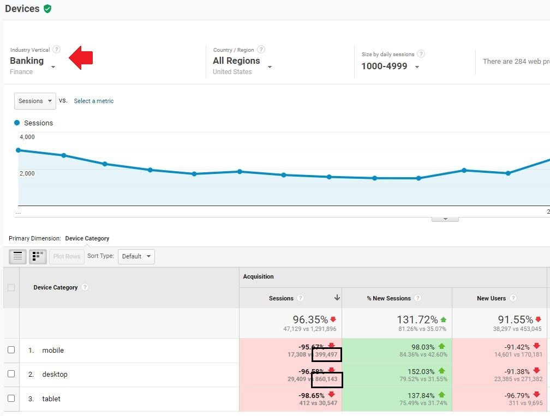Open the Banking industry vertical dropdown
550x416 pixels.
33,61
